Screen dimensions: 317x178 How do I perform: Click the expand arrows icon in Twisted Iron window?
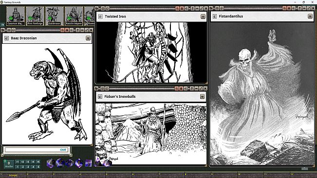(x=202, y=8)
